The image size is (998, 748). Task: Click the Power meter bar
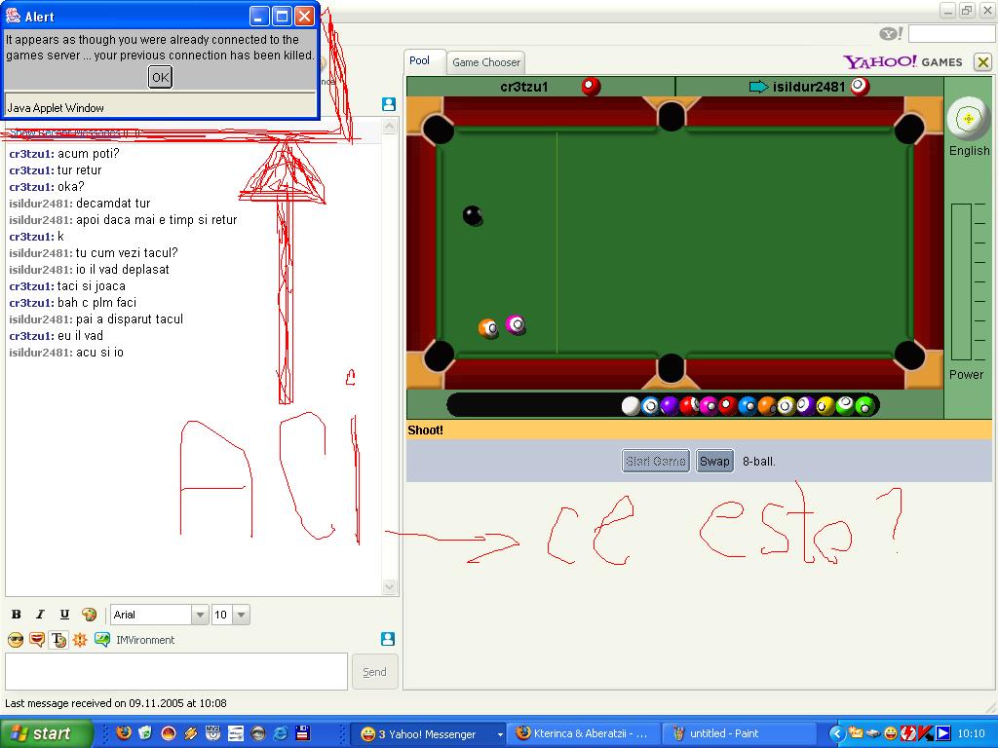point(961,281)
